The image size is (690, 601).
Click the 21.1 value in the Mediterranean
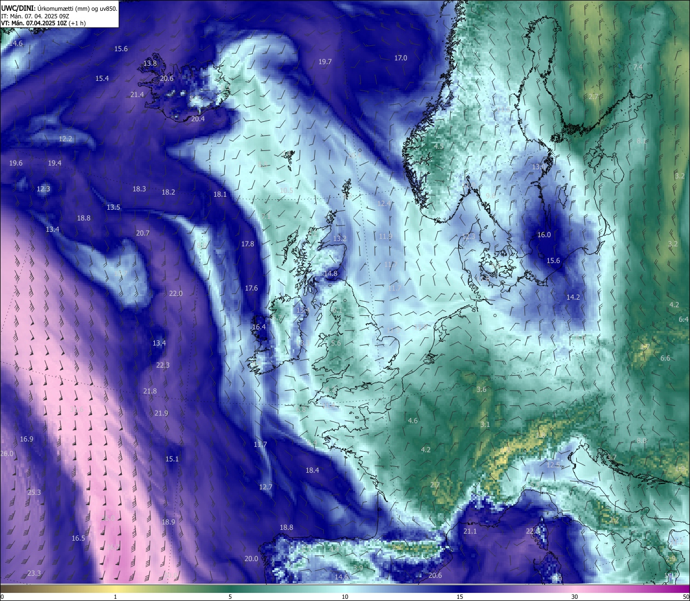(470, 531)
